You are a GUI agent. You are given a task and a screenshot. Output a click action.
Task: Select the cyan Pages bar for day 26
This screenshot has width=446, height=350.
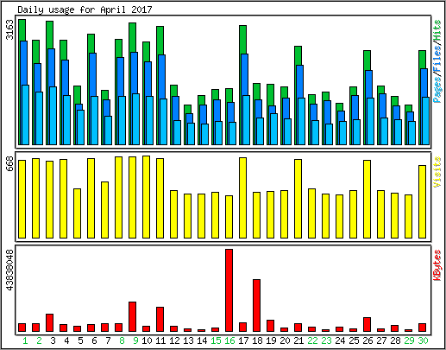[371, 121]
